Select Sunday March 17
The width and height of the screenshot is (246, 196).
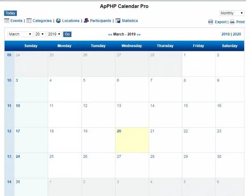(31, 140)
